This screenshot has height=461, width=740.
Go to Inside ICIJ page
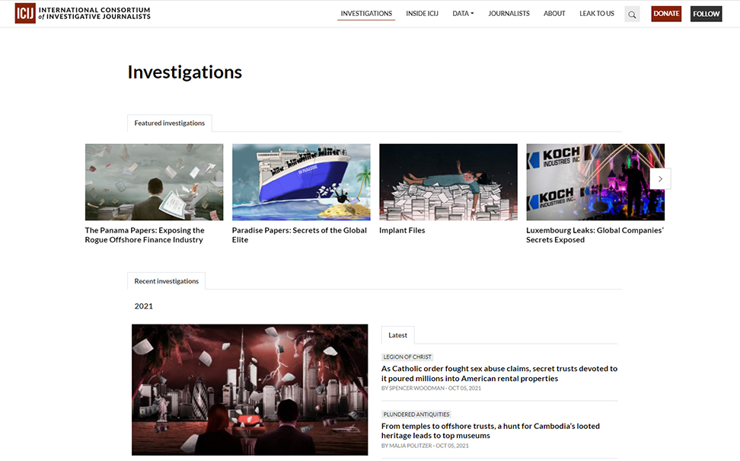click(423, 14)
